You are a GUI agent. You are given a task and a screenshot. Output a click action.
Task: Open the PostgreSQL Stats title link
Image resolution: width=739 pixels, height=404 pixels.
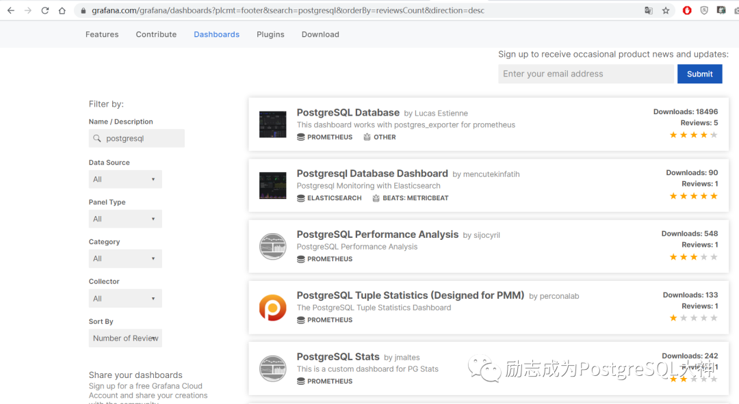point(338,357)
